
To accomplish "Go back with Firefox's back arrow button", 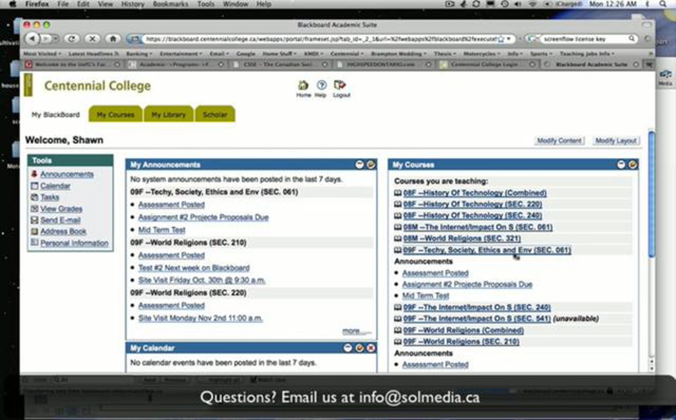I will coord(32,39).
